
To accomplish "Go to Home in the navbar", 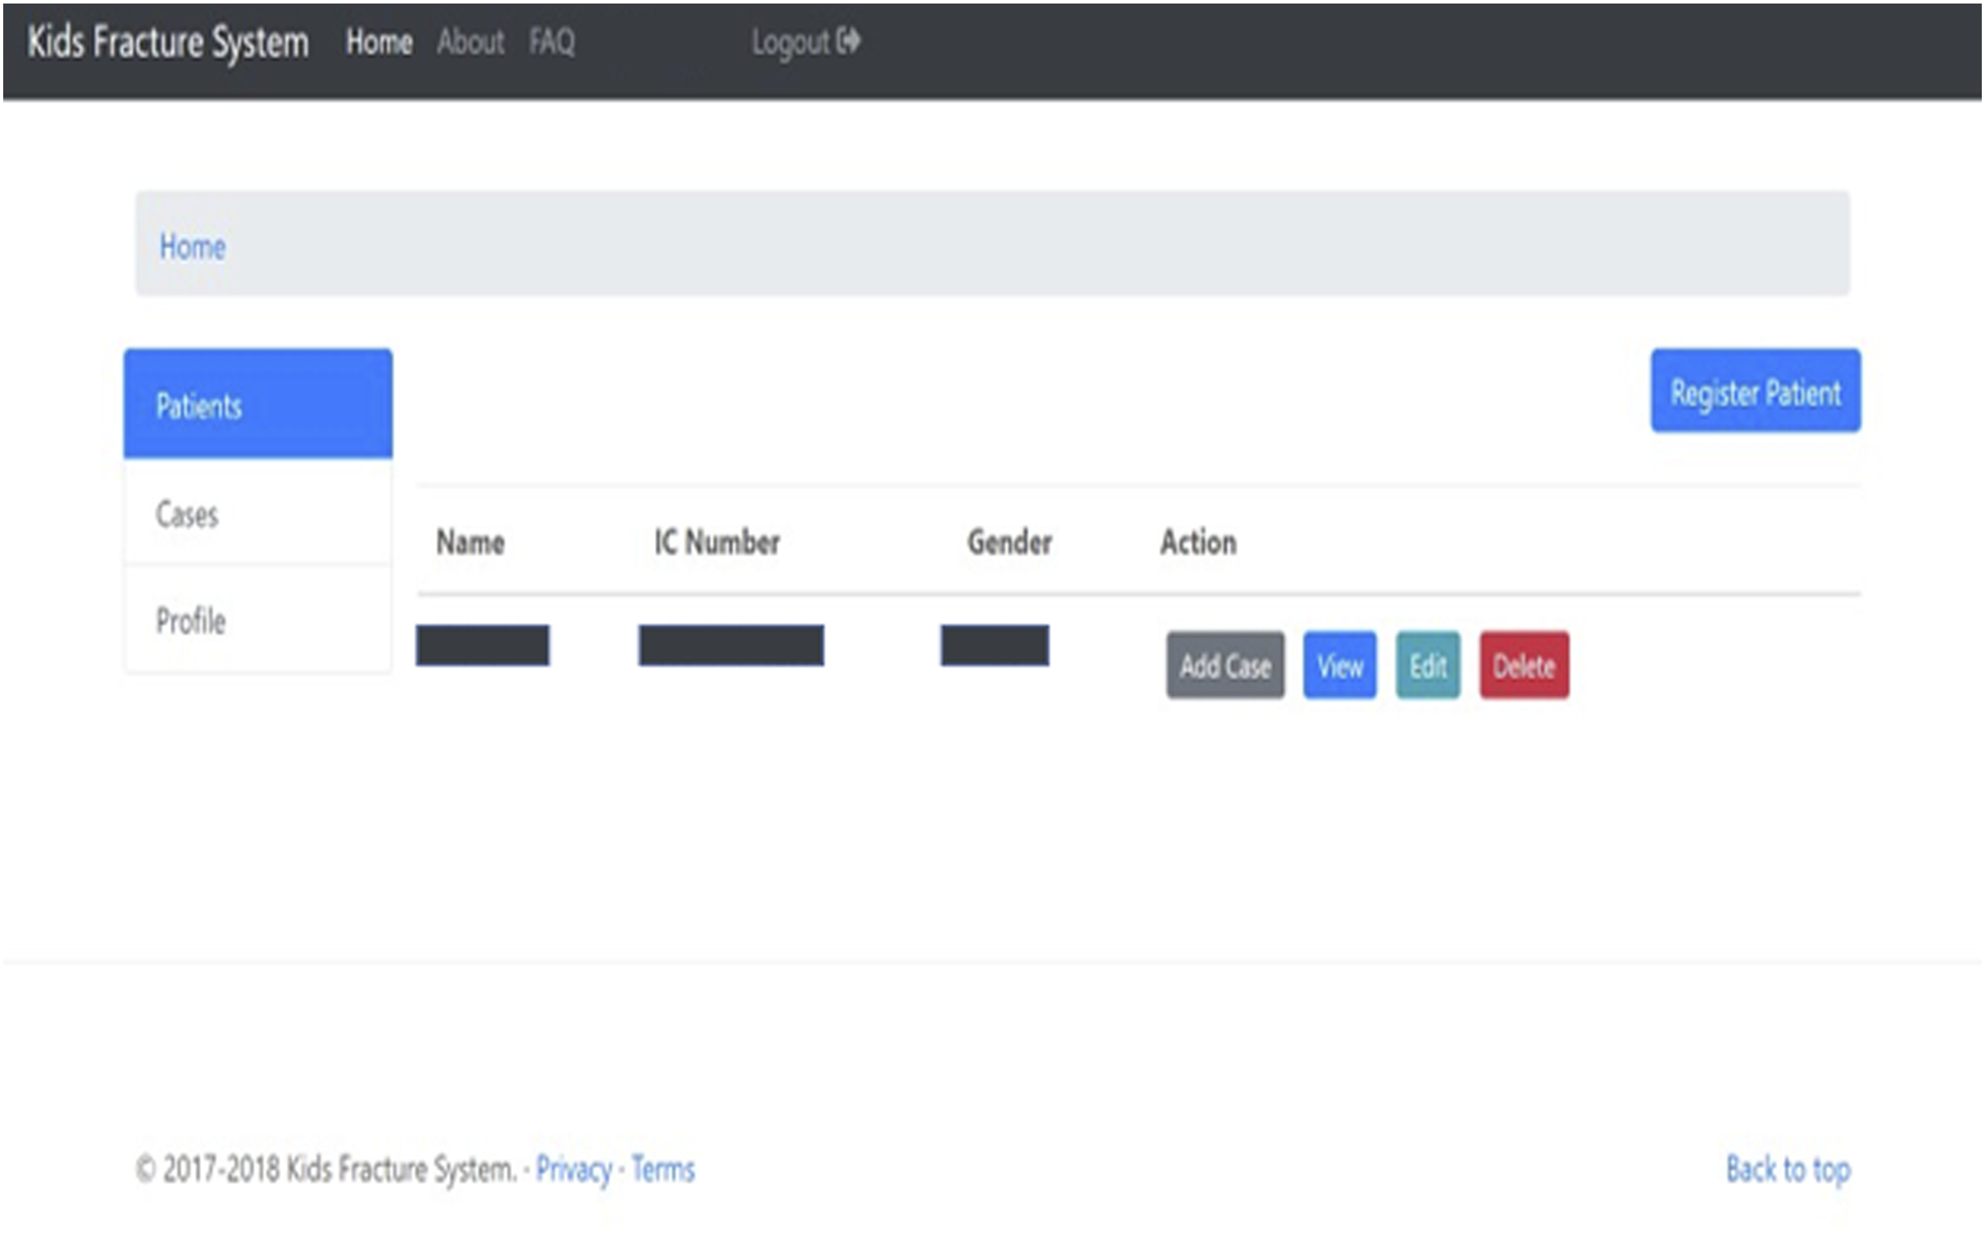I will 379,41.
